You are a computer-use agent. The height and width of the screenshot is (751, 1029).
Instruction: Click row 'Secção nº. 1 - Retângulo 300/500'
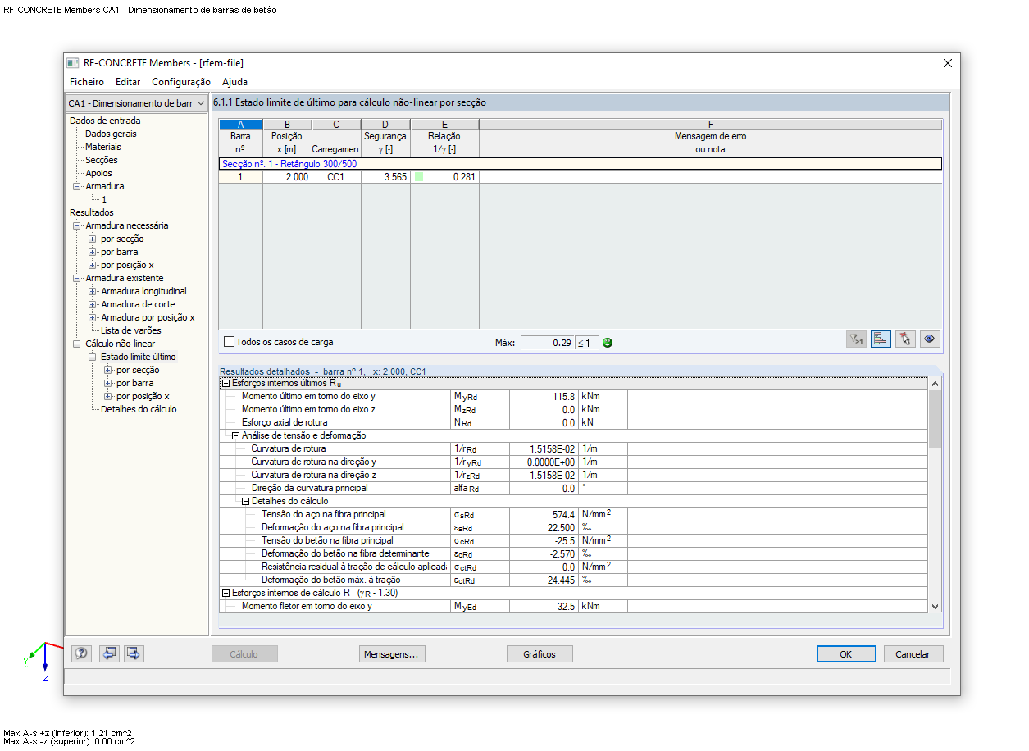(581, 163)
